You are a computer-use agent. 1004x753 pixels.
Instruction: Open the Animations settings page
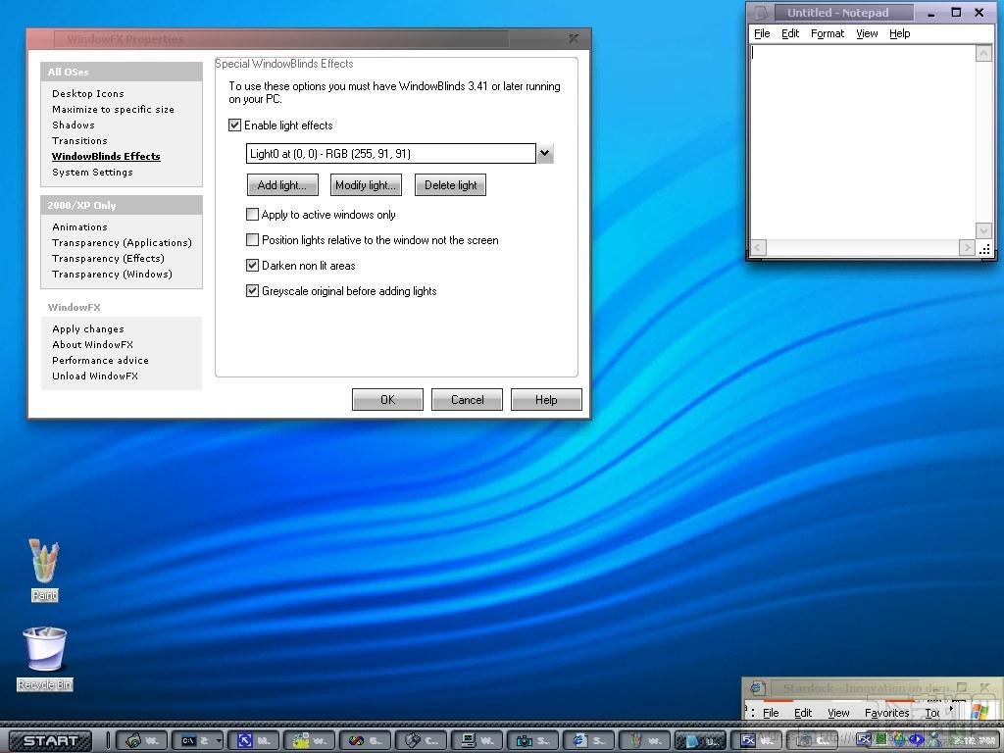[x=79, y=227]
